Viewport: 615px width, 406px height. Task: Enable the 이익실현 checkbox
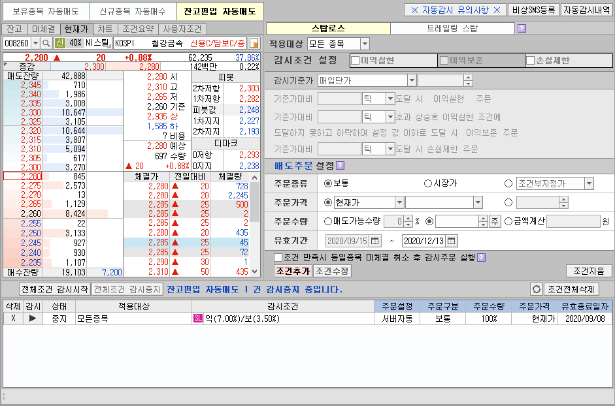pos(356,61)
